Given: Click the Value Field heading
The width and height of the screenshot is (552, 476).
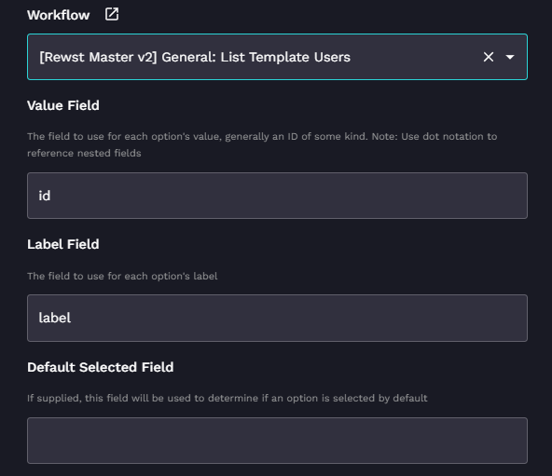Looking at the screenshot, I should point(63,105).
